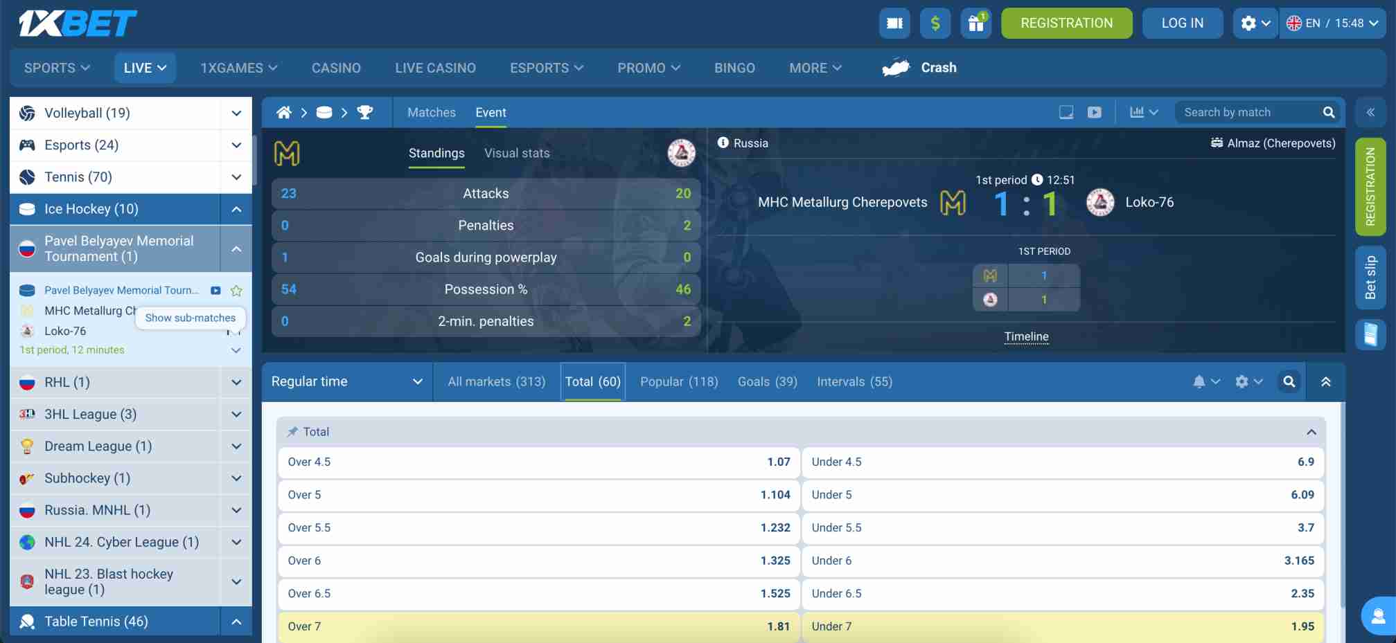This screenshot has width=1396, height=643.
Task: Collapse the Ice Hockey (10) section
Action: [236, 209]
